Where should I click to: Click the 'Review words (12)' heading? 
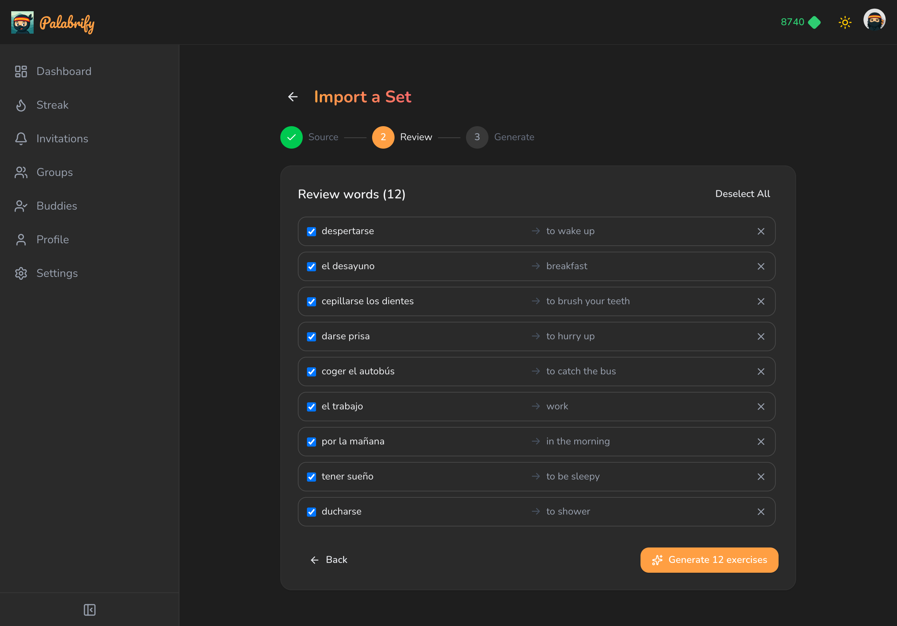pos(351,194)
